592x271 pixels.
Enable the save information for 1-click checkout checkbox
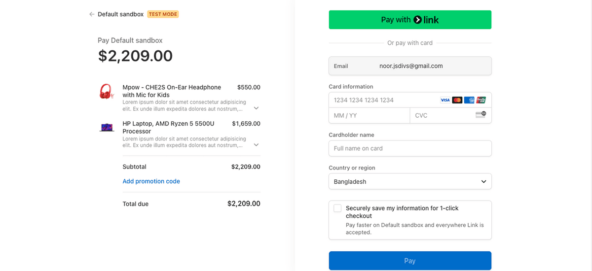337,208
